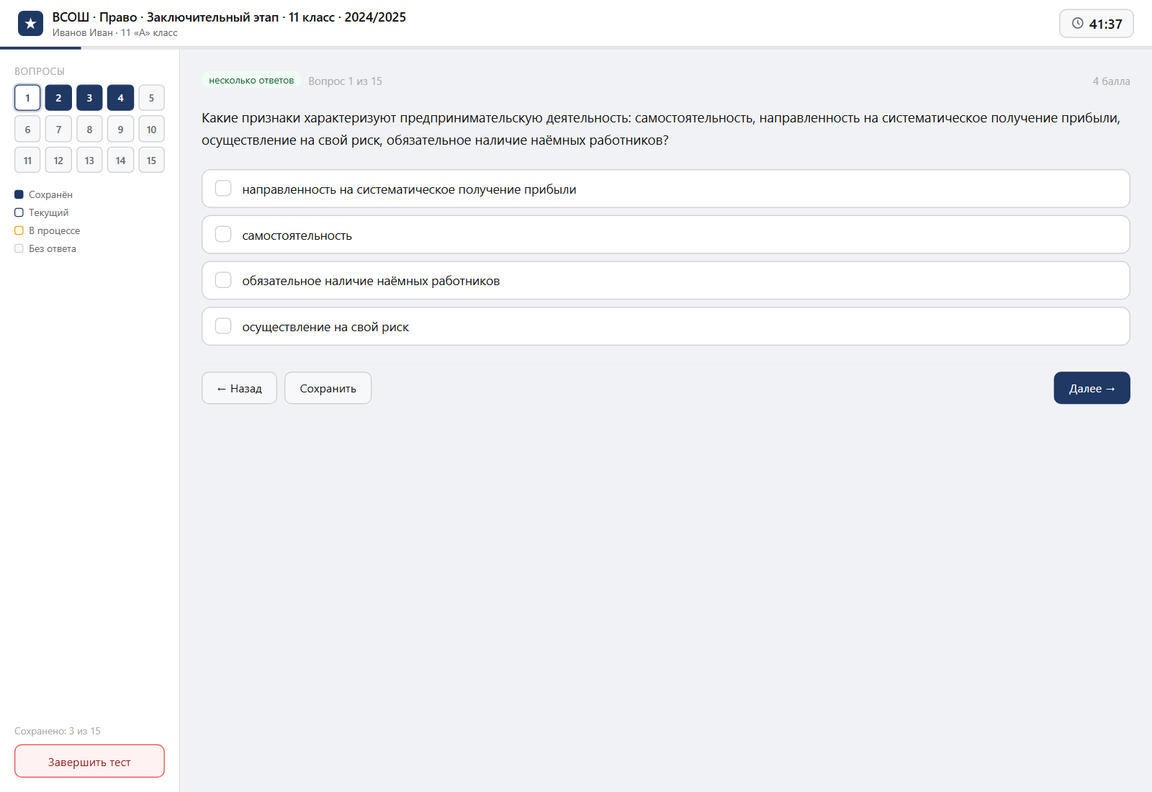1152x792 pixels.
Task: Click the clock icon on the timer
Action: coord(1078,23)
